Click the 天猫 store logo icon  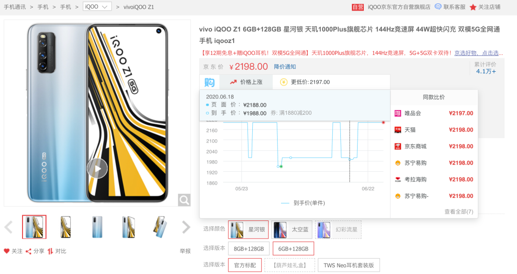pos(398,130)
